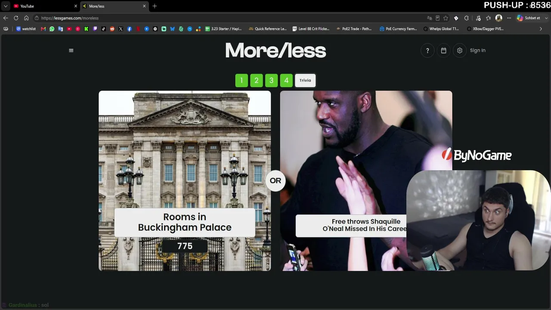Go back with the browser back arrow
This screenshot has width=551, height=310.
[6, 18]
